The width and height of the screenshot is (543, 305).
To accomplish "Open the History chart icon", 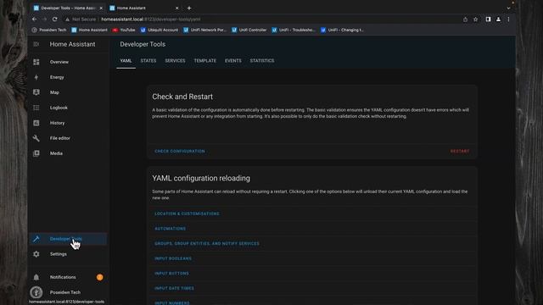I will [x=36, y=123].
